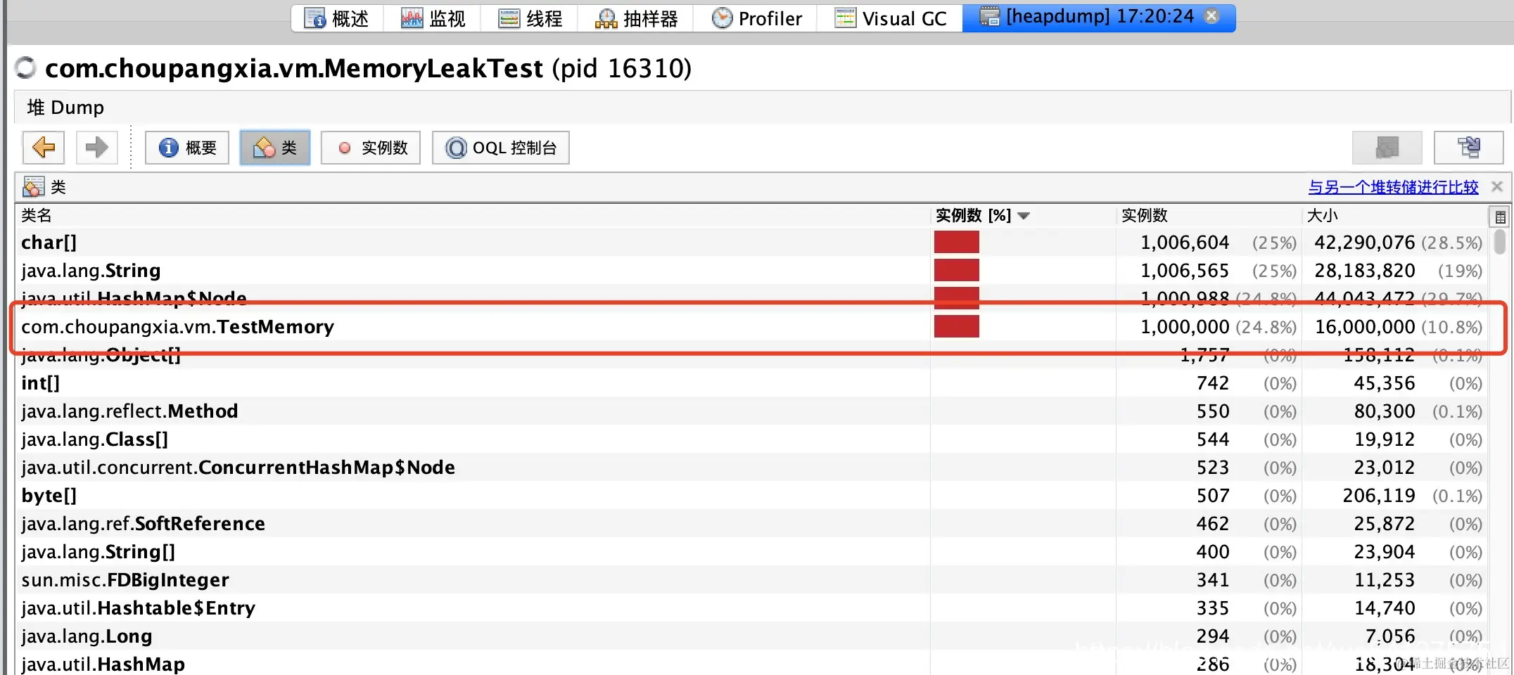This screenshot has height=675, width=1514.
Task: Select the java.lang.ref.SoftReference row
Action: (751, 523)
